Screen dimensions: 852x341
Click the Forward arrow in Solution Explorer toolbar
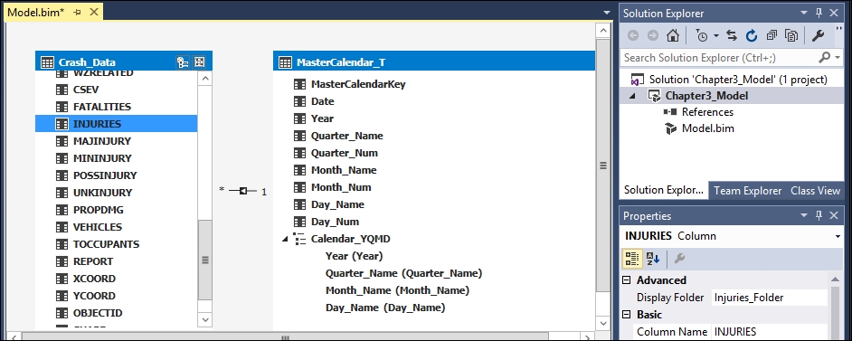click(653, 35)
